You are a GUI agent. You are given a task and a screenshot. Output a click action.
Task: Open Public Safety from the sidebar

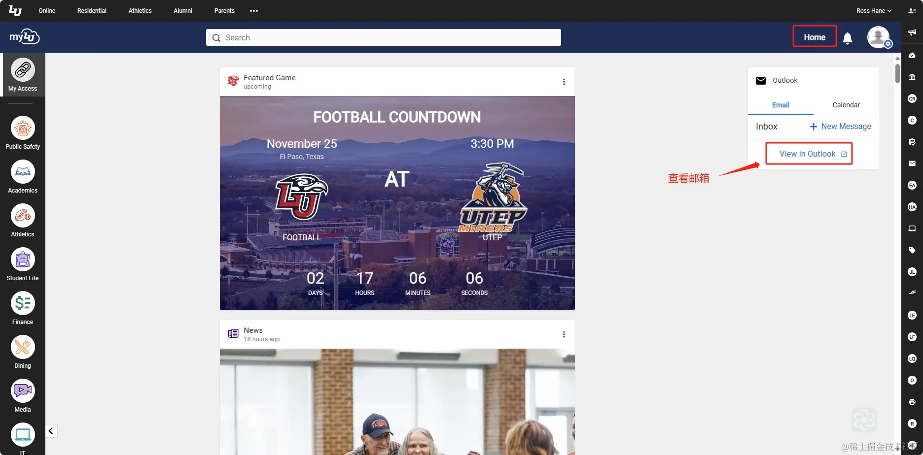23,128
